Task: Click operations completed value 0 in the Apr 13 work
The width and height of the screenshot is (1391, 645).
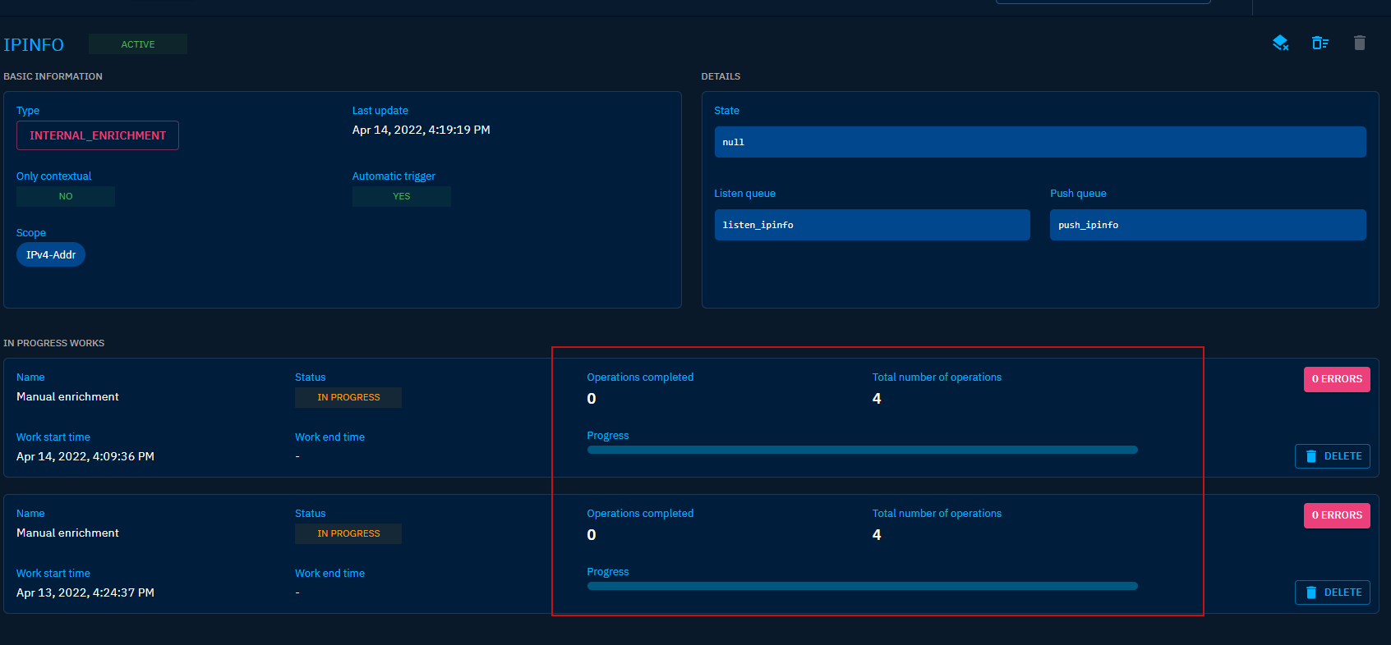Action: coord(592,535)
